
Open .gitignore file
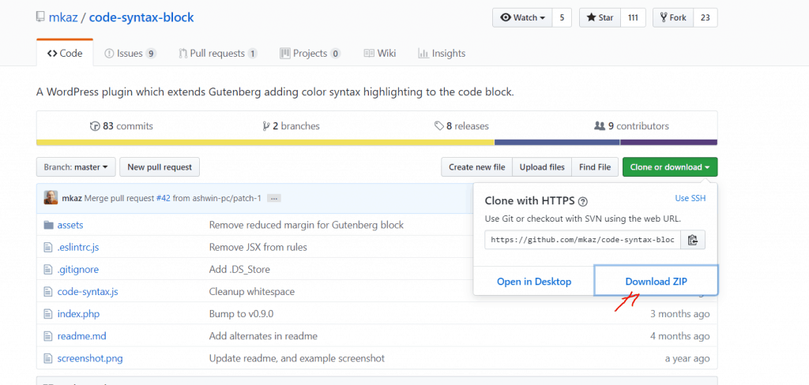point(78,270)
